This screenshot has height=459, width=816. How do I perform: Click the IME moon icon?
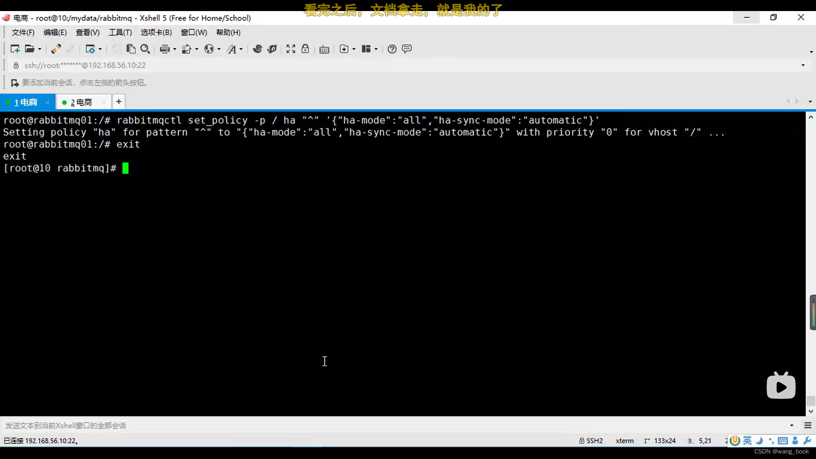pyautogui.click(x=759, y=441)
